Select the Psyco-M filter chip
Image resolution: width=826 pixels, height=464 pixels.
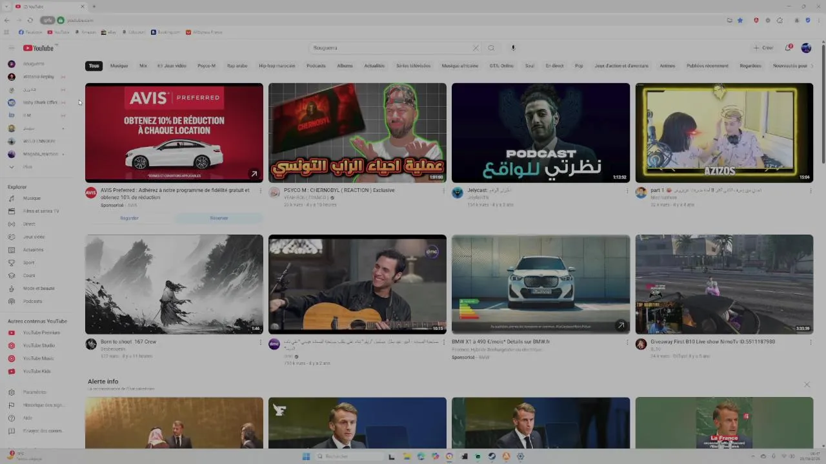[x=206, y=66]
